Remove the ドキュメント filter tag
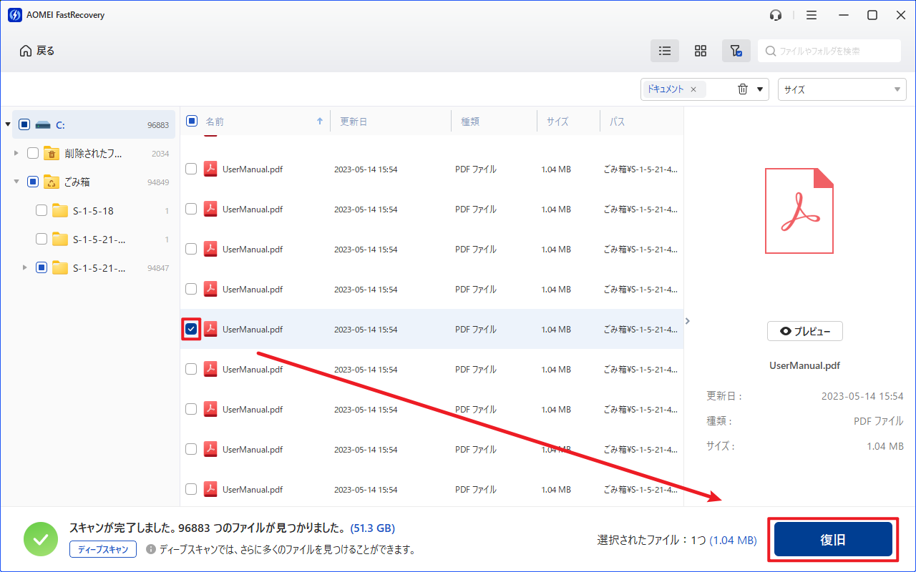916x572 pixels. 693,89
